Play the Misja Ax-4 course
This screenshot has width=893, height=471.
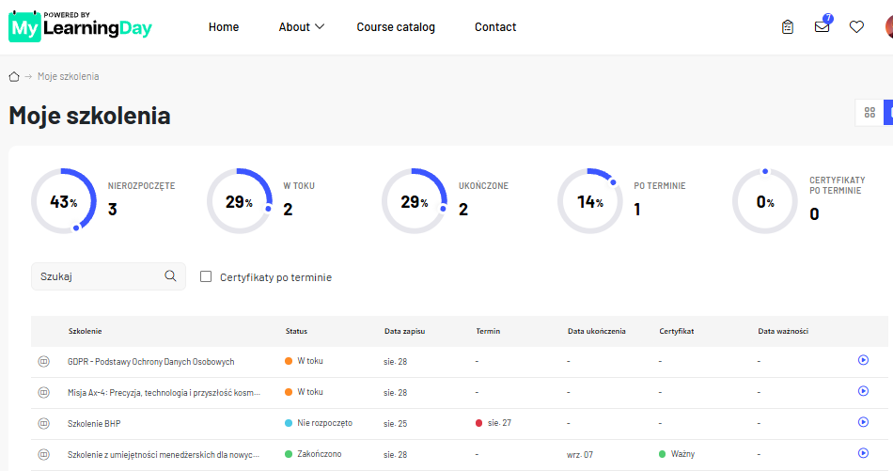[863, 391]
